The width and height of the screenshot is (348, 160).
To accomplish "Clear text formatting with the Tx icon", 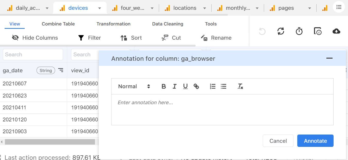I will 240,86.
